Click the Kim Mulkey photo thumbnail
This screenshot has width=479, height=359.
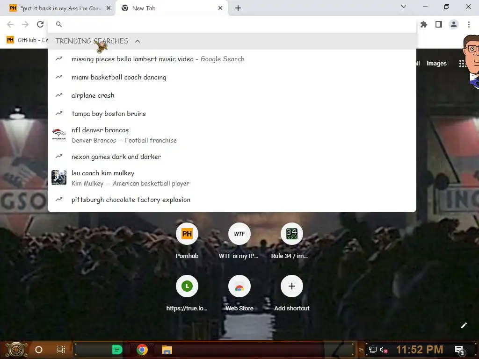(x=59, y=178)
